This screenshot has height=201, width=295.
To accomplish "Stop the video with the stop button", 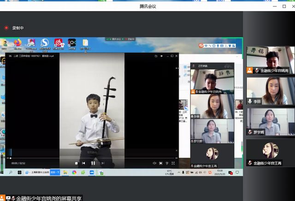I will (x=76, y=163).
